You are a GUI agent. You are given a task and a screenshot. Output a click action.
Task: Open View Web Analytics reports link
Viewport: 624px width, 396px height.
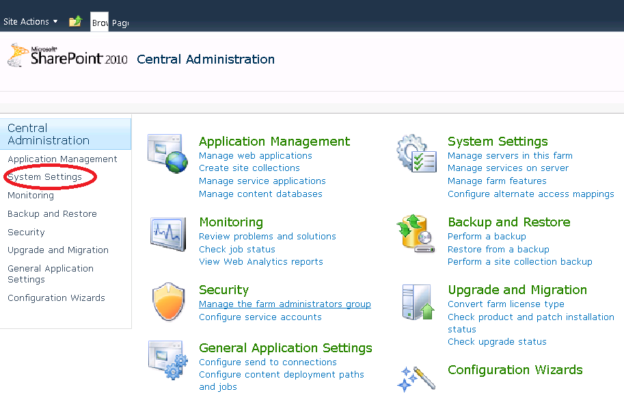coord(261,261)
